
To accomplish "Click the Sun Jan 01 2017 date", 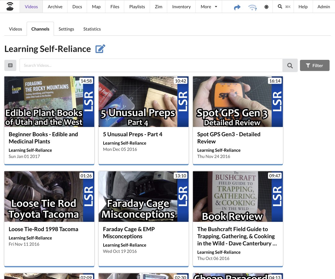I will (24, 157).
